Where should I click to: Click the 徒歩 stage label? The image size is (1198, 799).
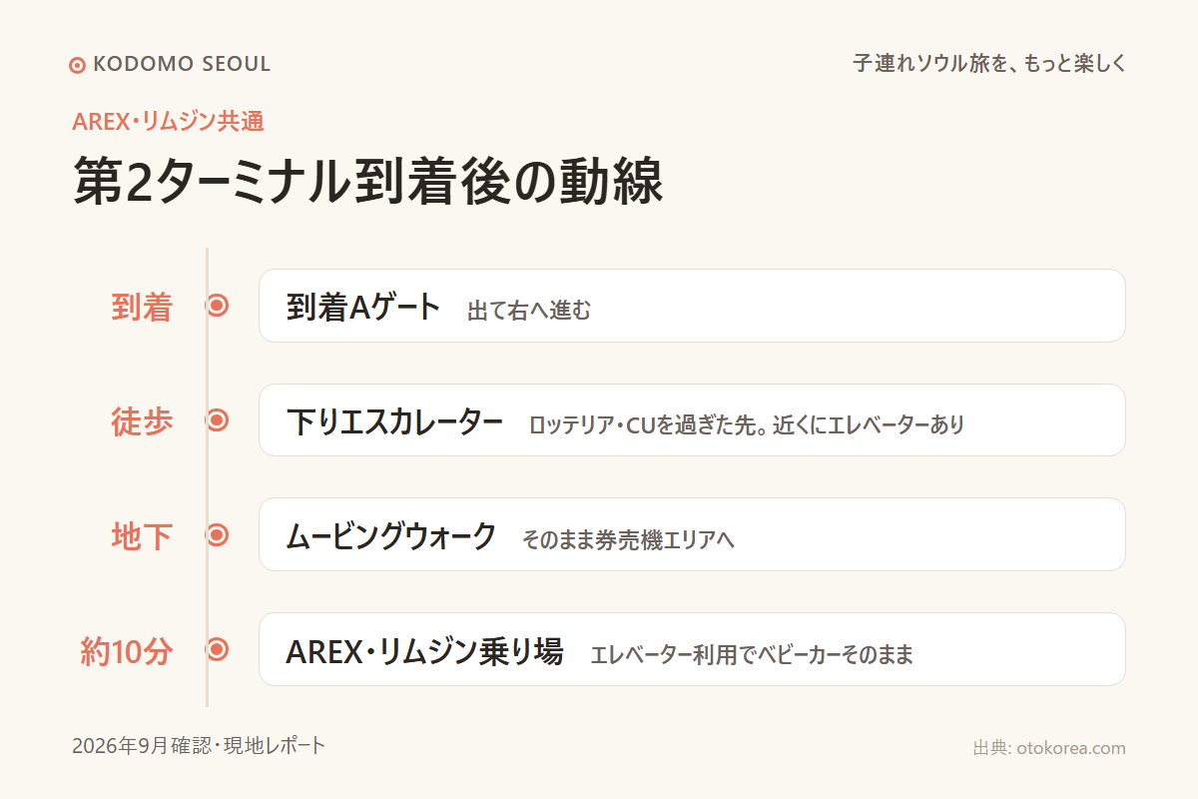[142, 422]
